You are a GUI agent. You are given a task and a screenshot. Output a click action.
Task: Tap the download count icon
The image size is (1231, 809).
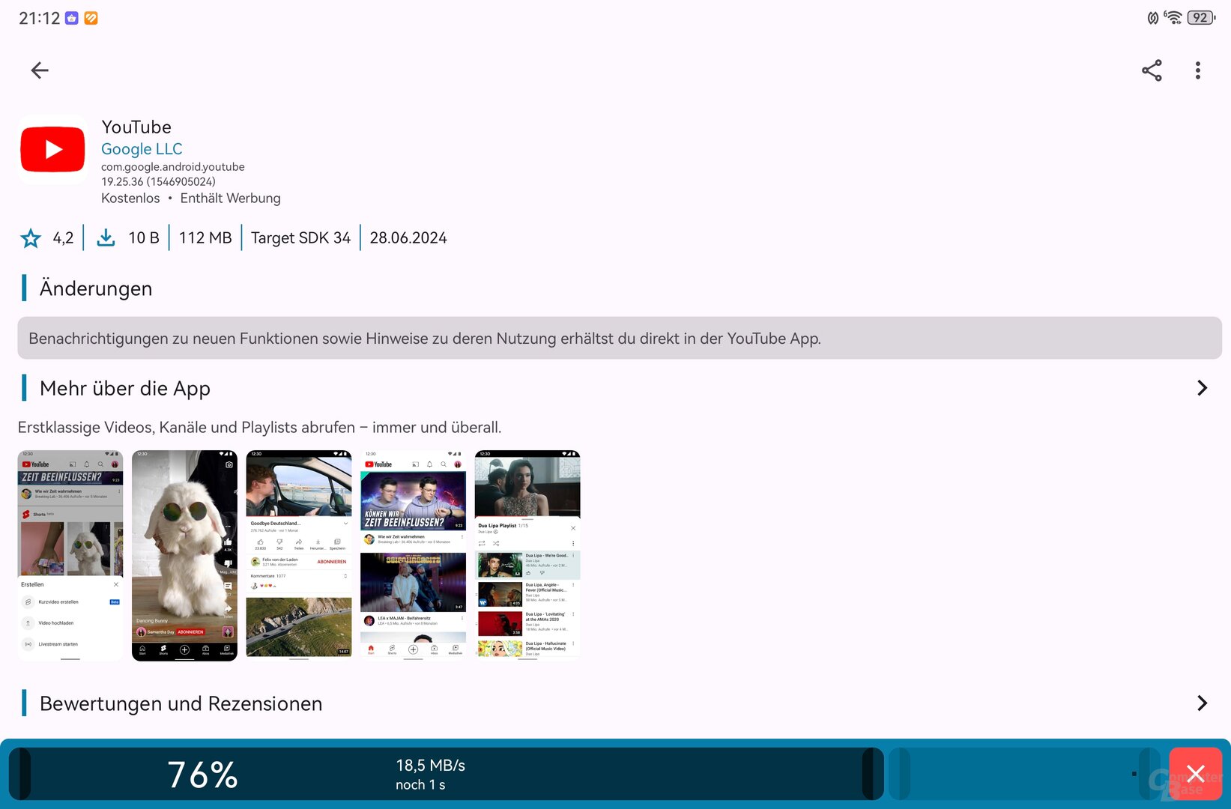[106, 238]
